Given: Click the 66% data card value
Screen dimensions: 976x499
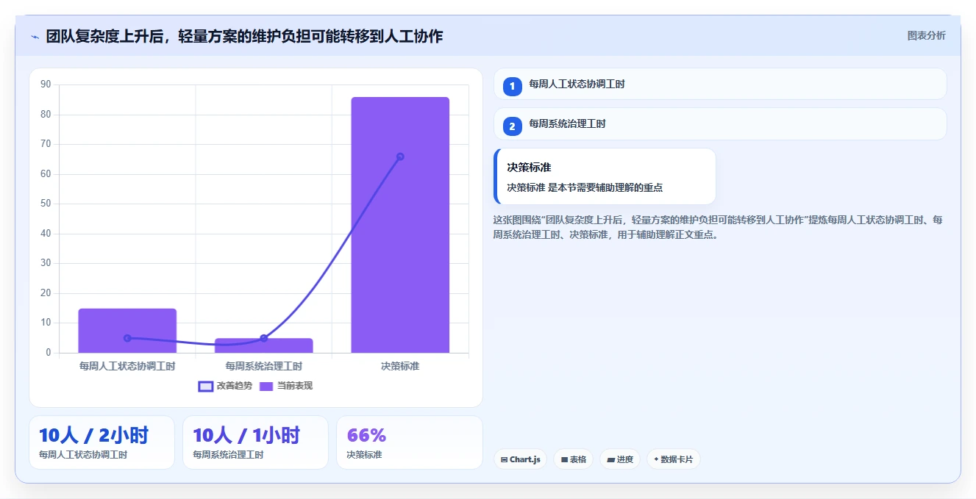Looking at the screenshot, I should [x=366, y=435].
